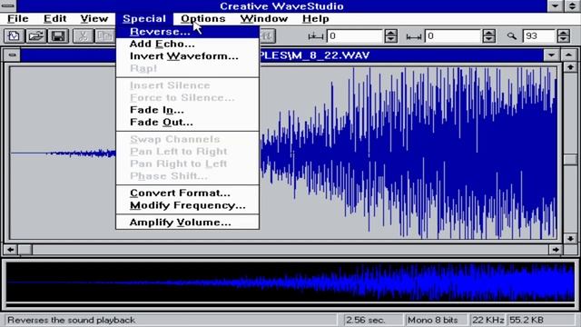Open the Edit menu
The width and height of the screenshot is (581, 327).
[54, 18]
